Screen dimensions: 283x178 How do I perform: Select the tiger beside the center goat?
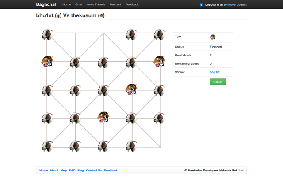pyautogui.click(x=131, y=89)
